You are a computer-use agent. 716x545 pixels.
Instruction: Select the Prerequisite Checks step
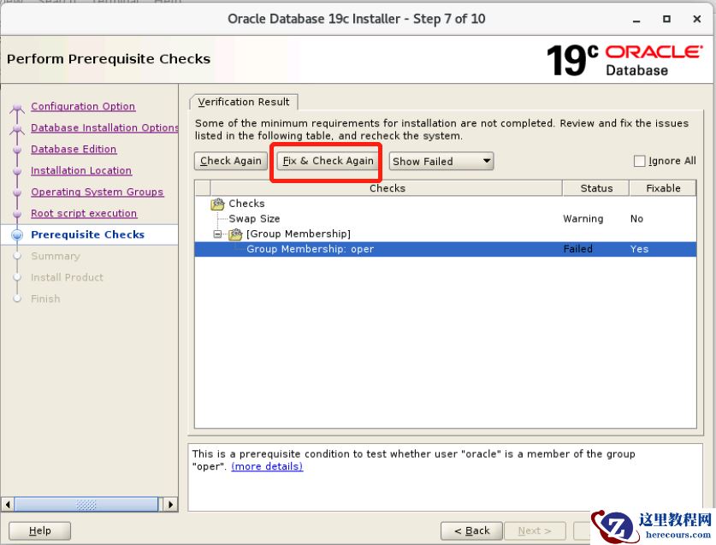click(x=87, y=234)
